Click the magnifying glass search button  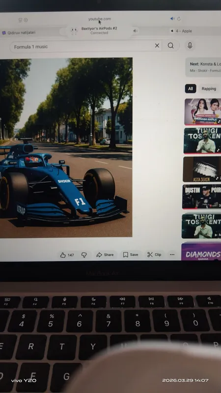(x=170, y=46)
